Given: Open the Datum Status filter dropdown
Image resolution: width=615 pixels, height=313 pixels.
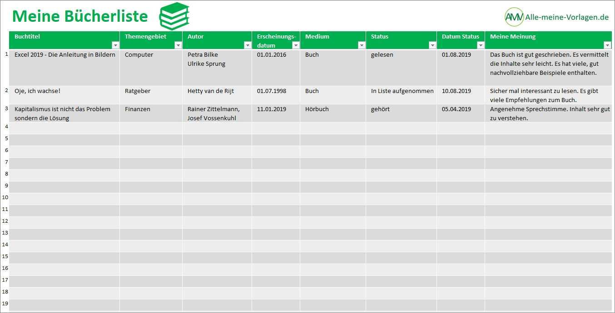Looking at the screenshot, I should pos(481,45).
